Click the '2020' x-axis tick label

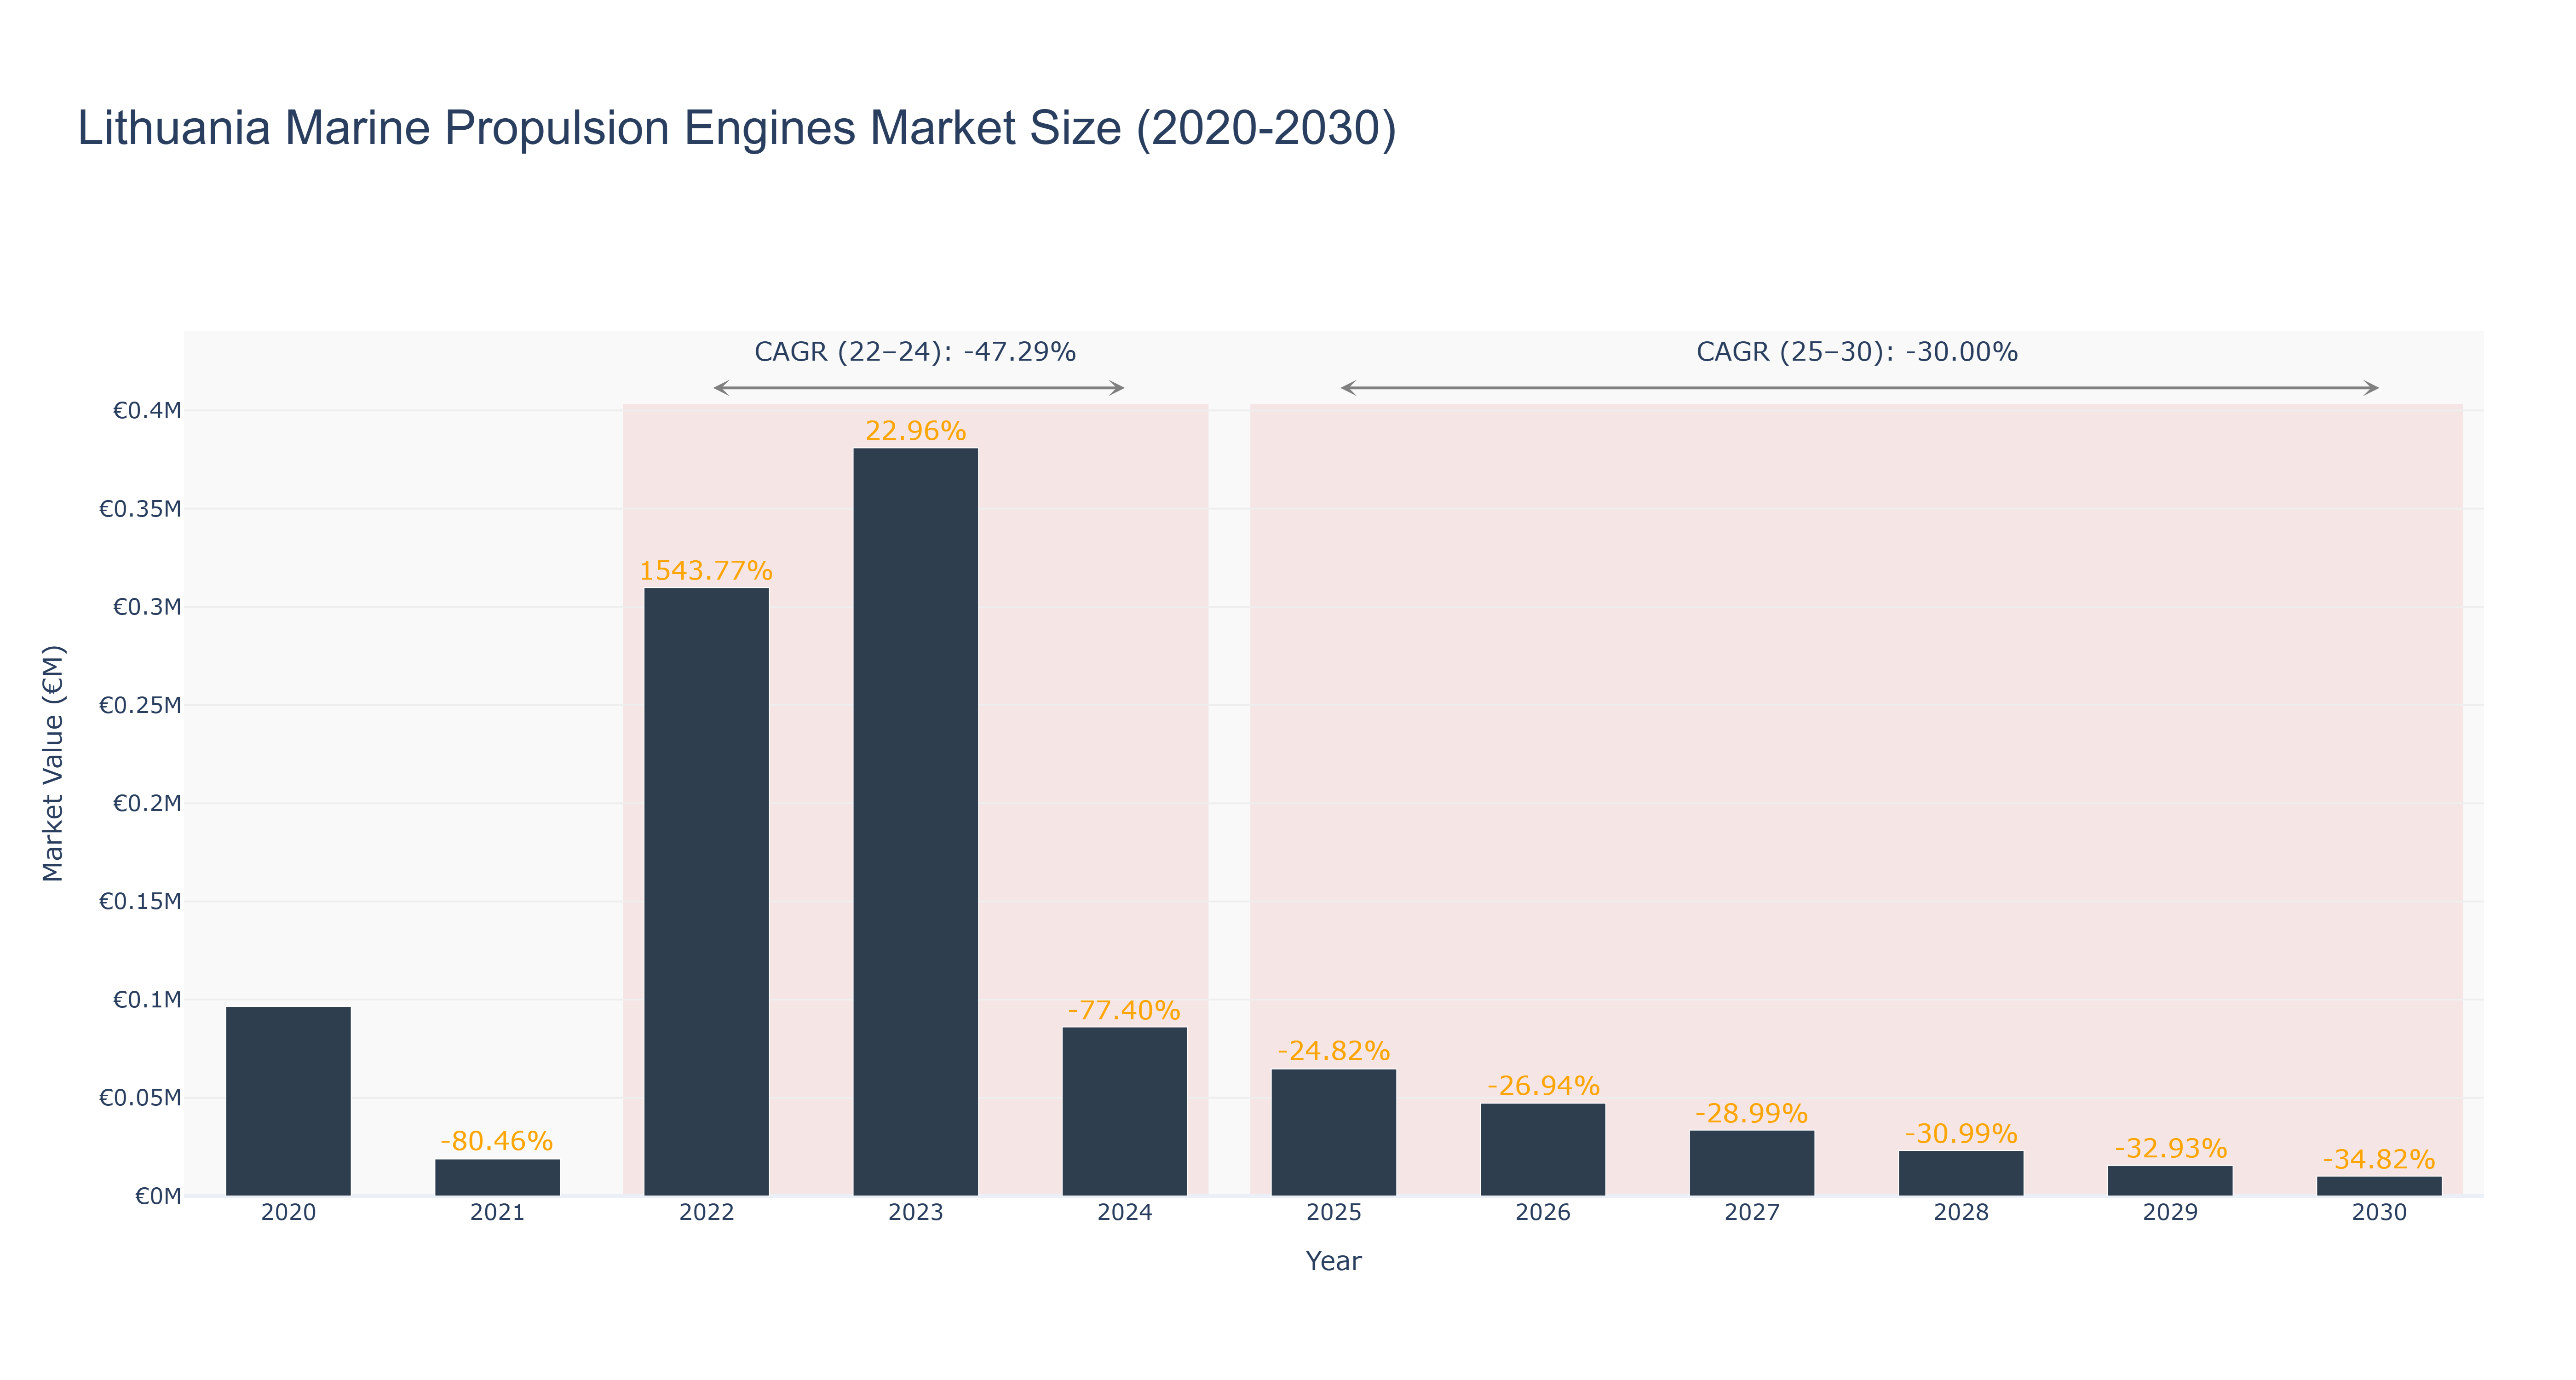(288, 1213)
